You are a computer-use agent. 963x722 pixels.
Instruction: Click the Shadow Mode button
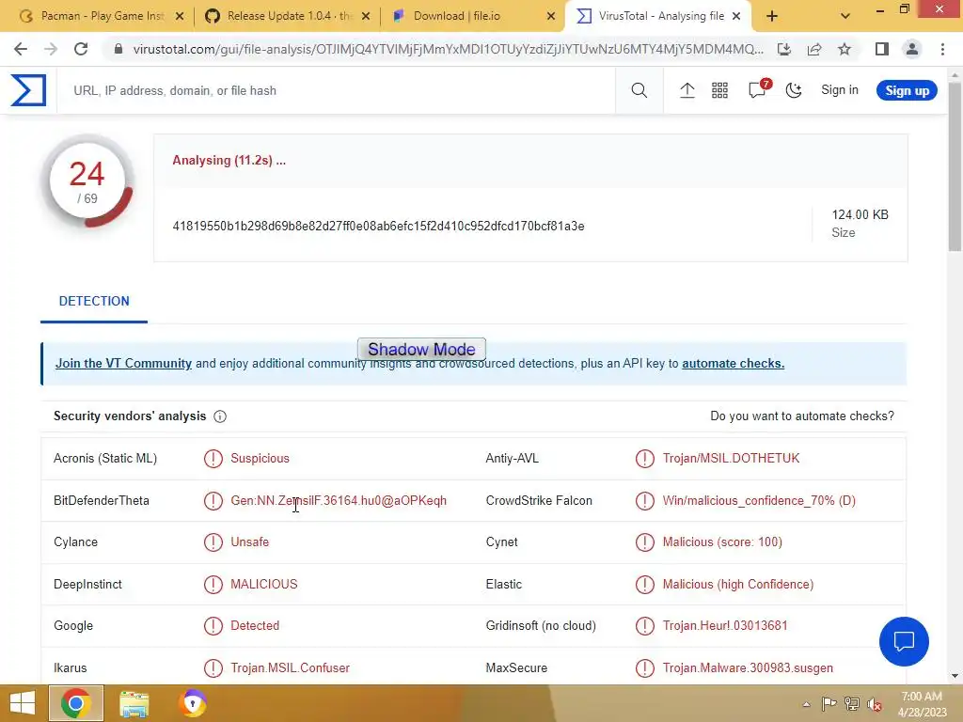421,350
